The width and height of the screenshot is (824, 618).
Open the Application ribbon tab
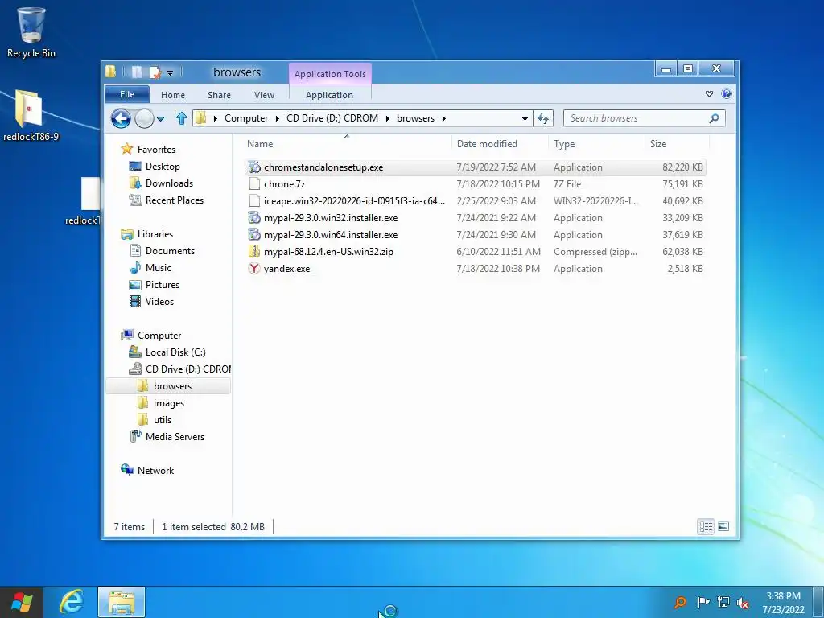click(x=329, y=95)
